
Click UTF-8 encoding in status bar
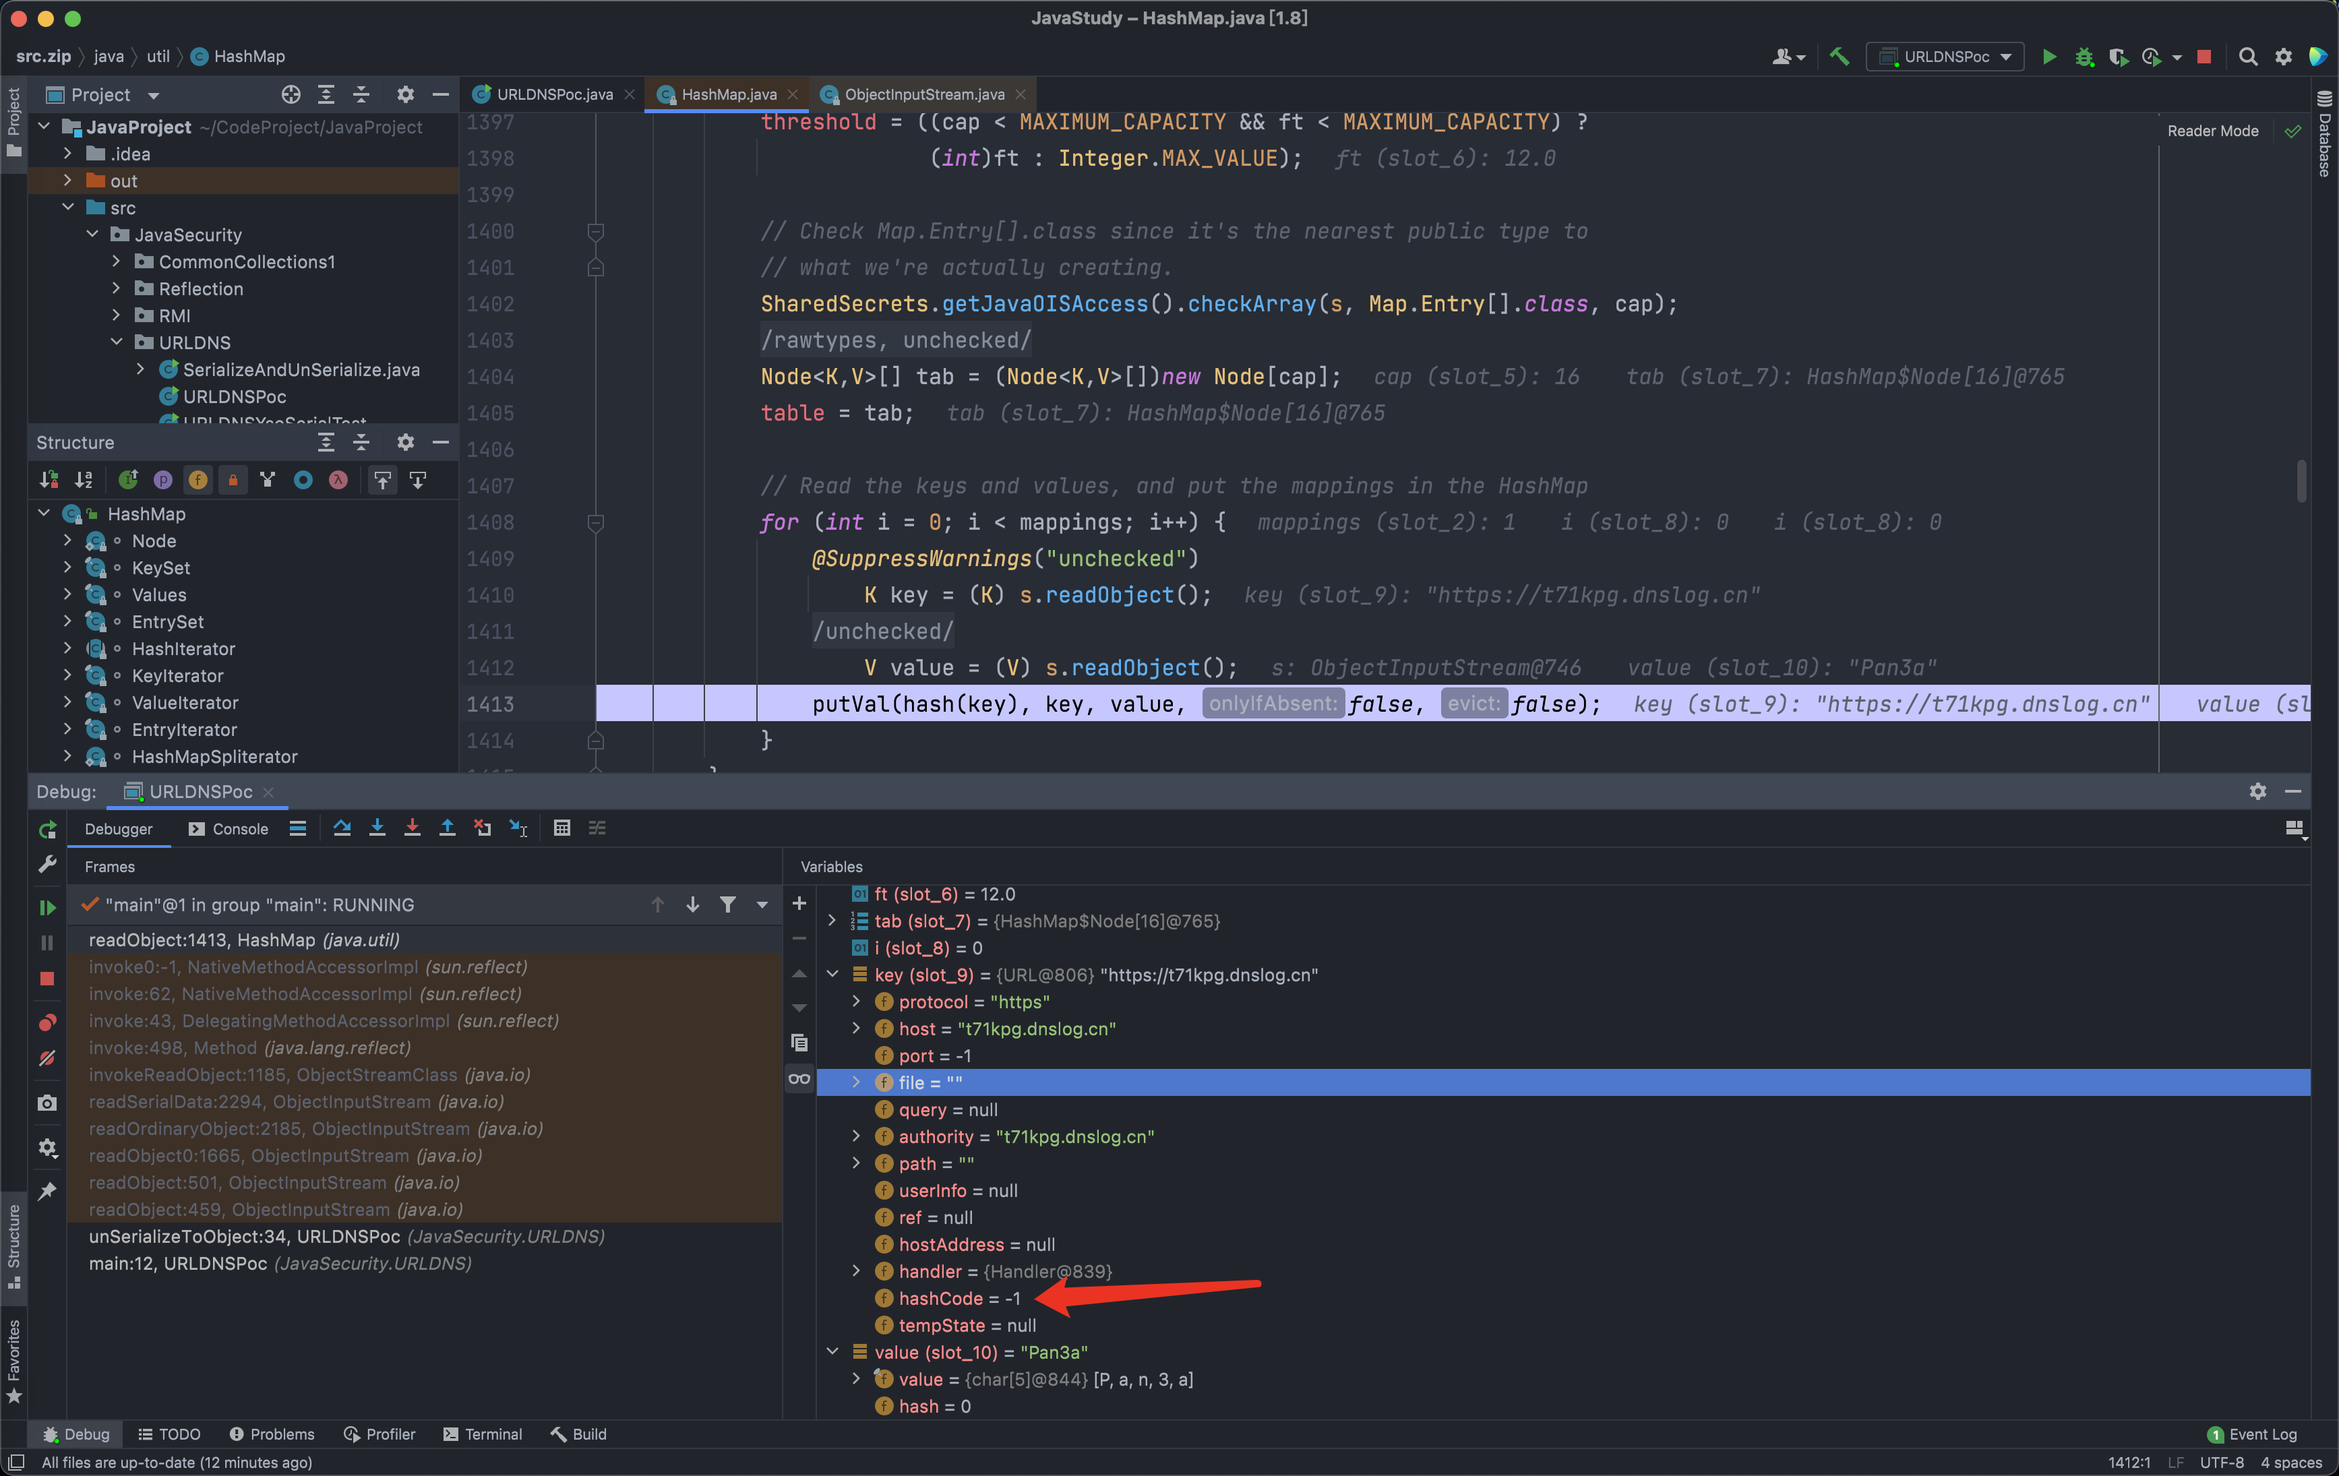pyautogui.click(x=2222, y=1463)
